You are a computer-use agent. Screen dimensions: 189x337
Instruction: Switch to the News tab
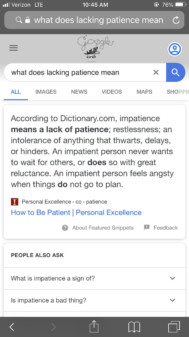click(79, 92)
